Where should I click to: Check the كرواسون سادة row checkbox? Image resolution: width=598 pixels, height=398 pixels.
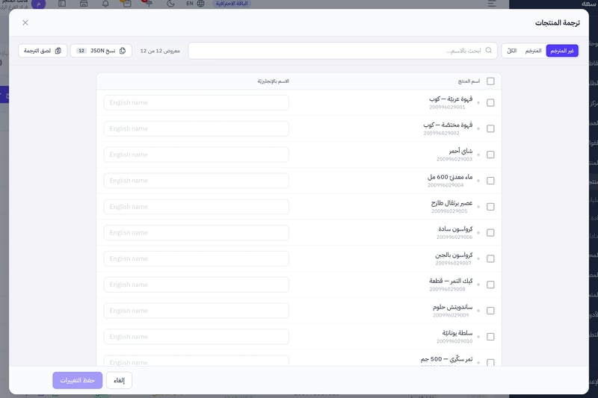point(490,233)
